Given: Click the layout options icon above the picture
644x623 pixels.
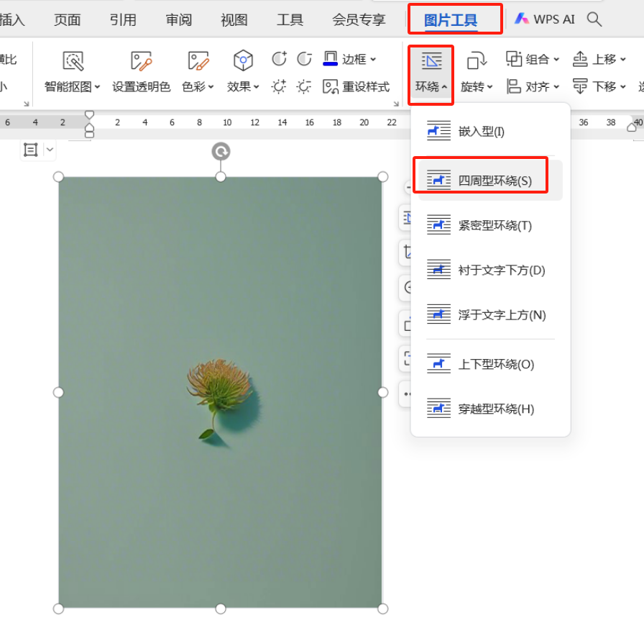Looking at the screenshot, I should pos(31,150).
